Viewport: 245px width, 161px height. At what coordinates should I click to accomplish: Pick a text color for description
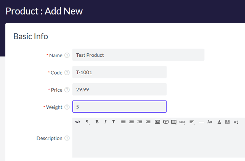(x=219, y=122)
